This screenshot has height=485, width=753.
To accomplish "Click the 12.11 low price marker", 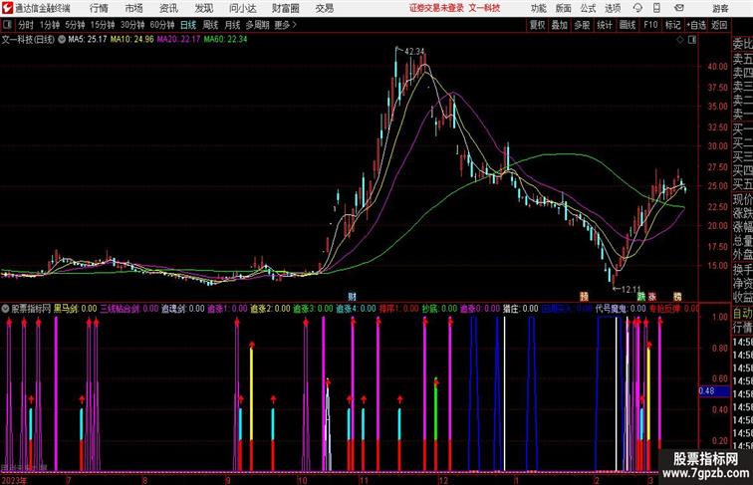I will tap(631, 289).
